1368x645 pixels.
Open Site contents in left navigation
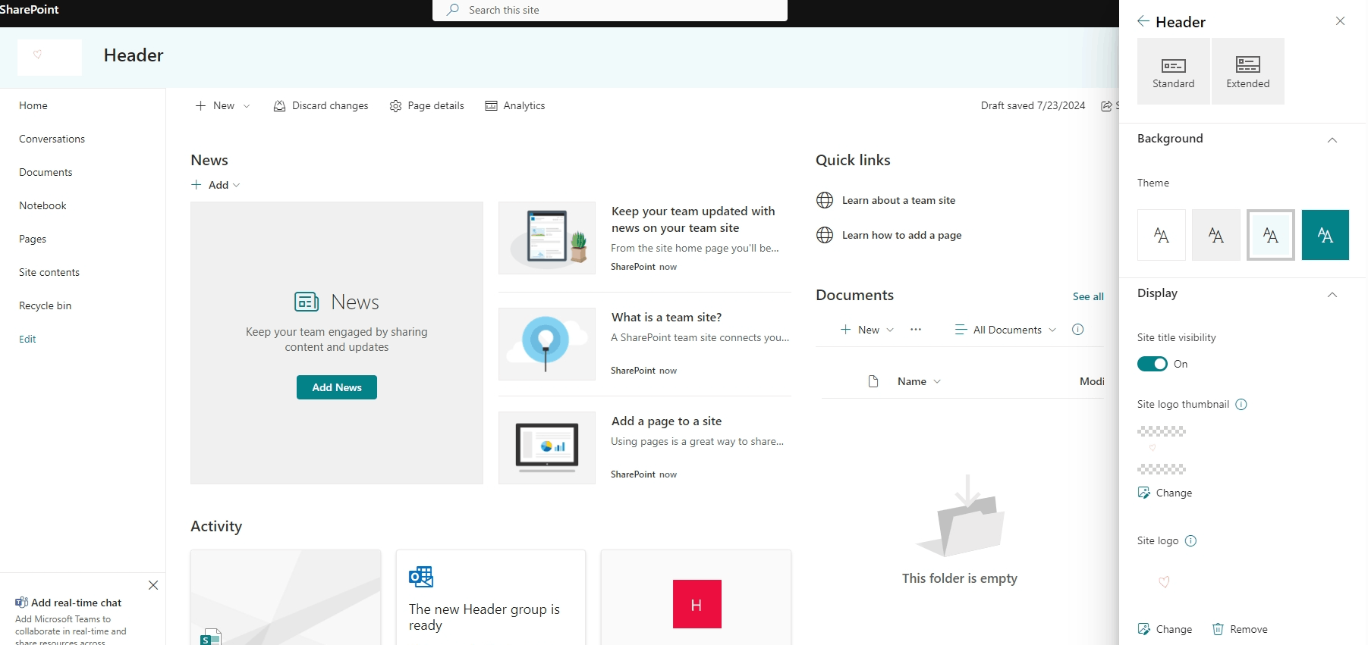49,272
